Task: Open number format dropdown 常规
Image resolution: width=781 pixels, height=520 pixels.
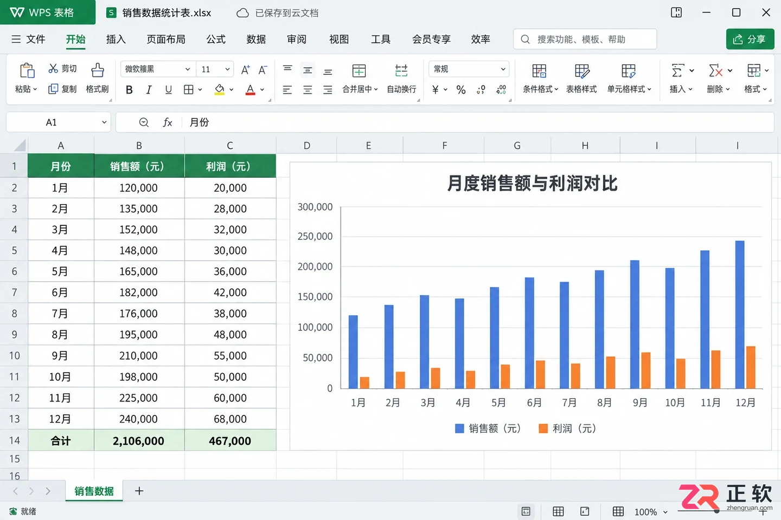Action: [x=469, y=69]
